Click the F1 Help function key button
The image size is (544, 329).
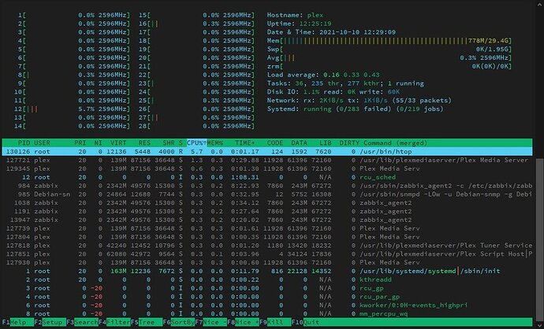tap(18, 322)
